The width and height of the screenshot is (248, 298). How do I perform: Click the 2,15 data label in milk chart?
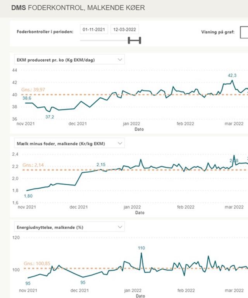coord(101,165)
